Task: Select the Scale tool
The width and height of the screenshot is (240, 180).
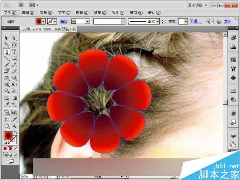Action: point(14,78)
